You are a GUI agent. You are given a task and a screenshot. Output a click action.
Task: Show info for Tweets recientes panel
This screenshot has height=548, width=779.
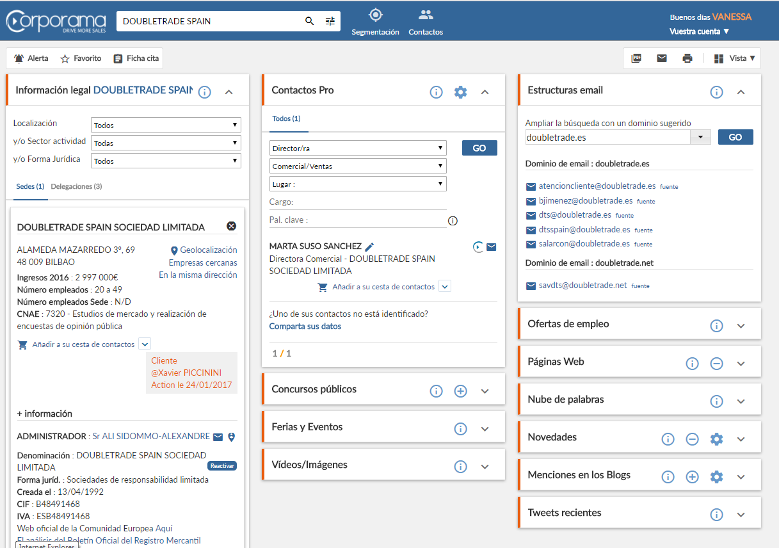click(x=717, y=515)
